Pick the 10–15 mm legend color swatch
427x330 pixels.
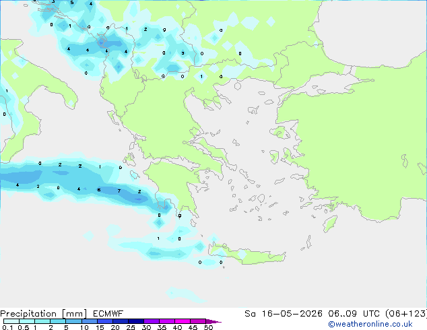click(90, 321)
